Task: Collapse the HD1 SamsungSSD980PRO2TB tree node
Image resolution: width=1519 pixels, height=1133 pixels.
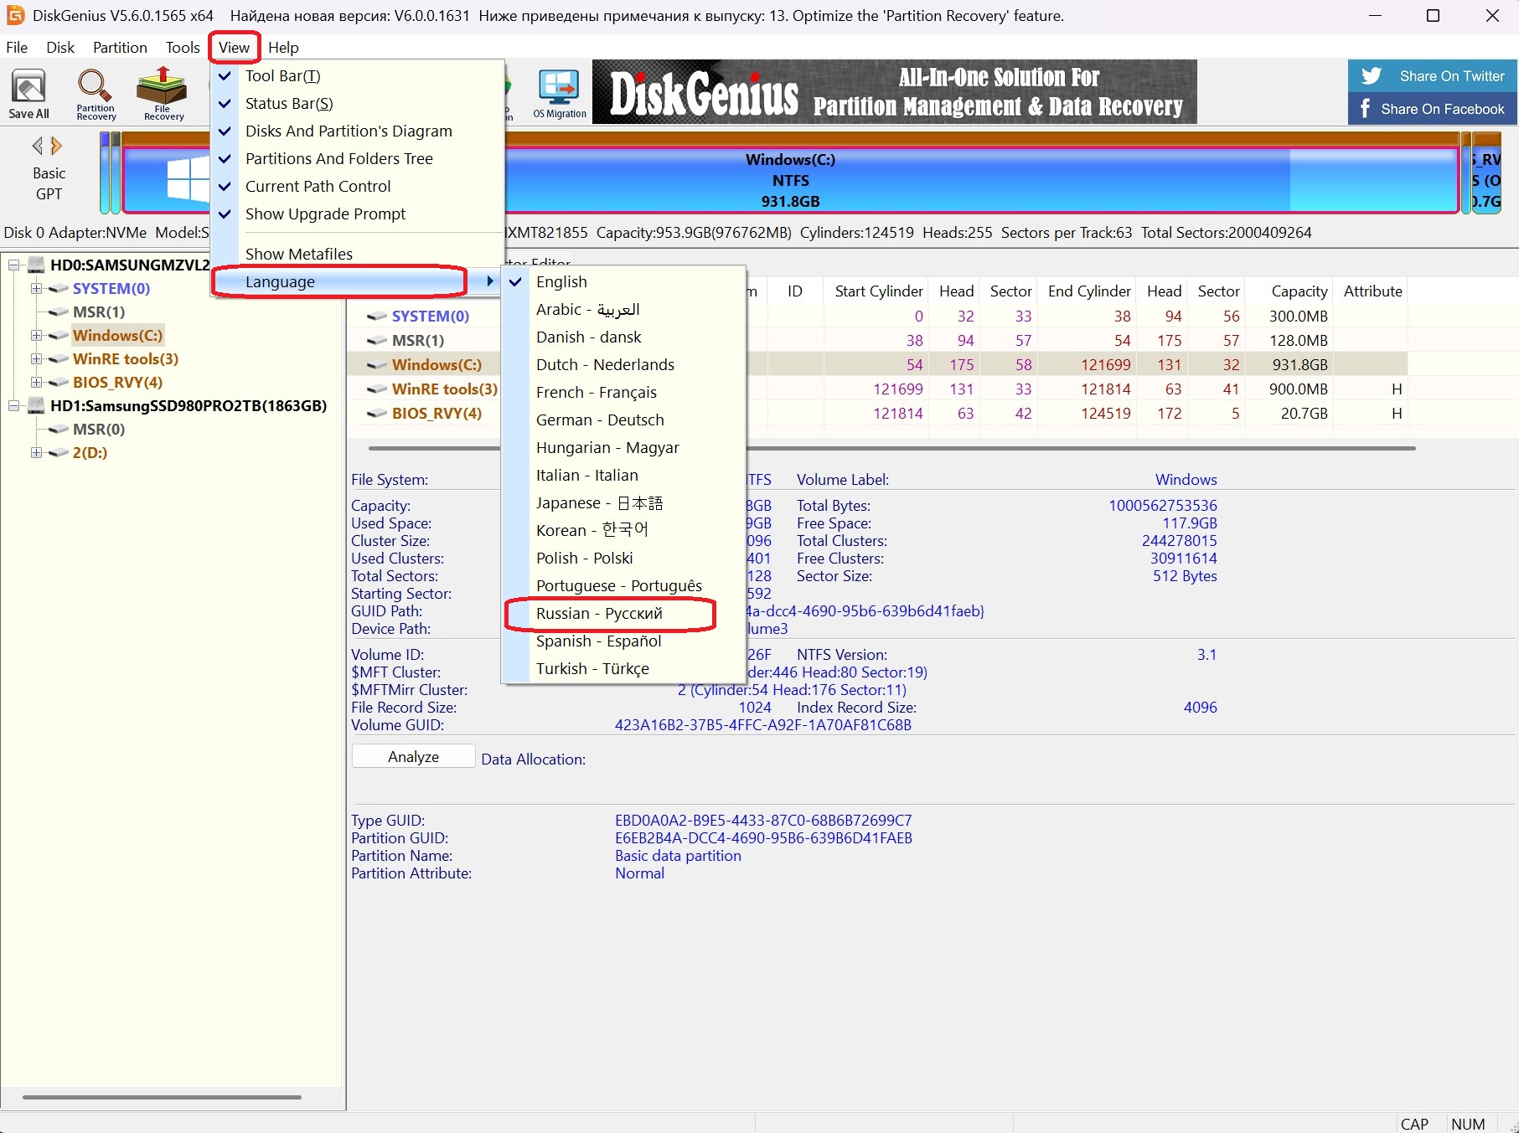Action: 13,406
